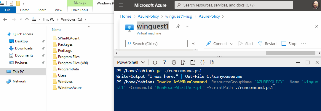Click the virtual machine resource icon
This screenshot has width=321, height=111.
pyautogui.click(x=130, y=28)
